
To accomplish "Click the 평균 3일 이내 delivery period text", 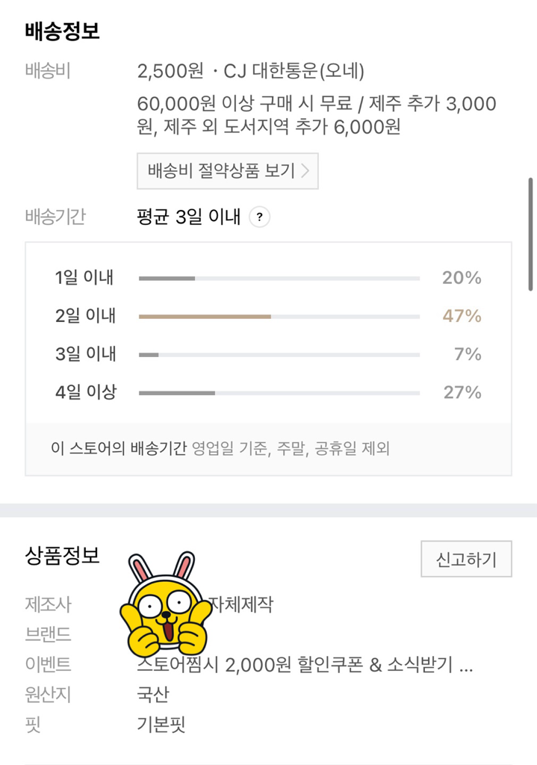I will [x=189, y=217].
